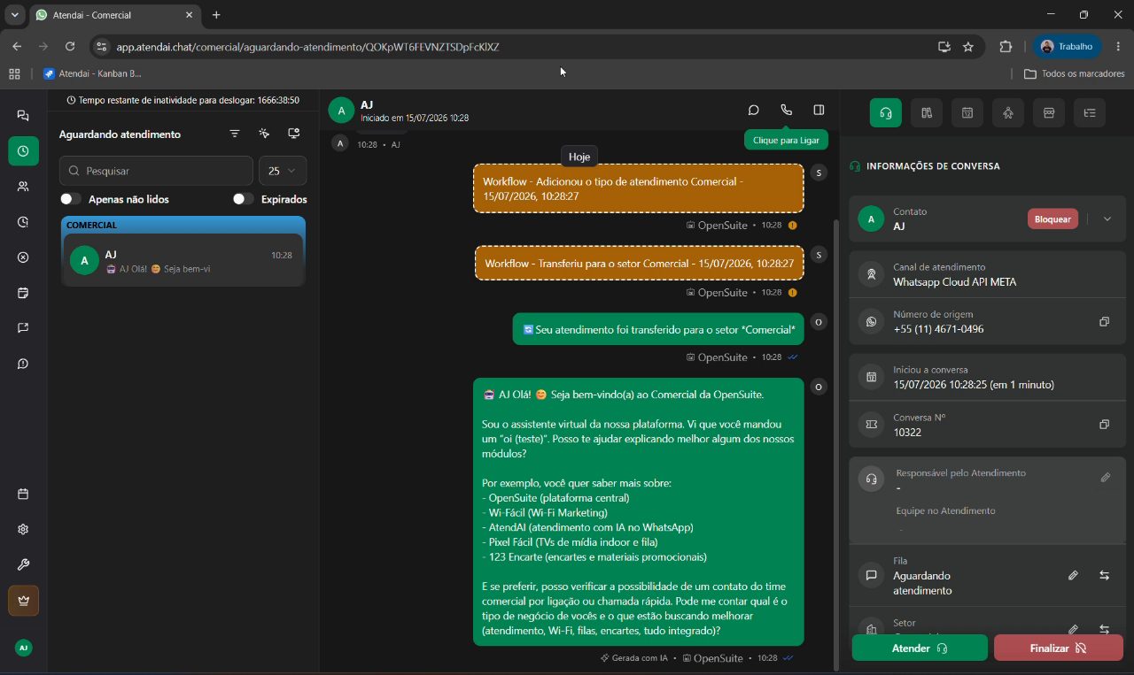Screen dimensions: 1134x675
Task: Open the chat bubble icon in conversation header
Action: click(754, 111)
